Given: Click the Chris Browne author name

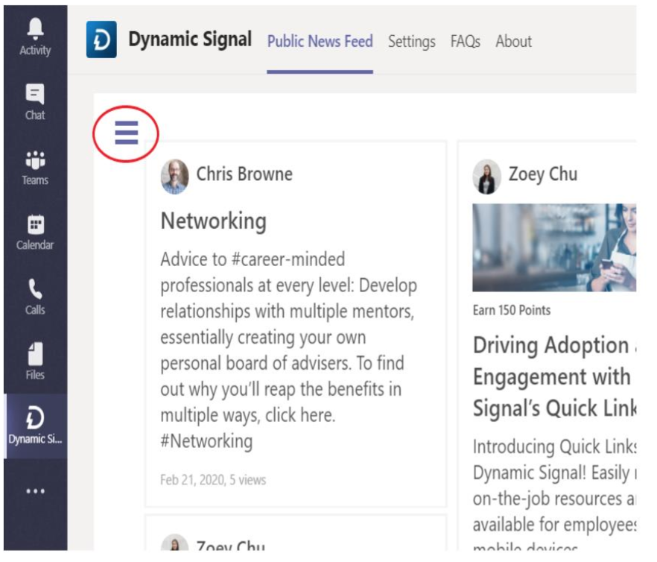Looking at the screenshot, I should [x=244, y=174].
